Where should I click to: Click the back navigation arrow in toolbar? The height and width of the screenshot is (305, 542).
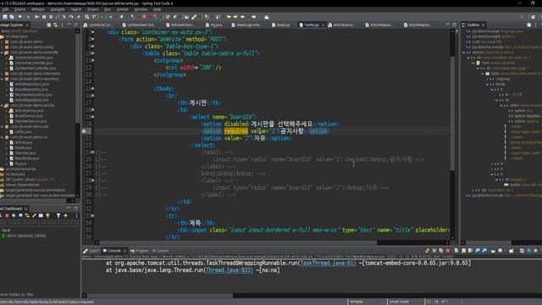pyautogui.click(x=243, y=17)
